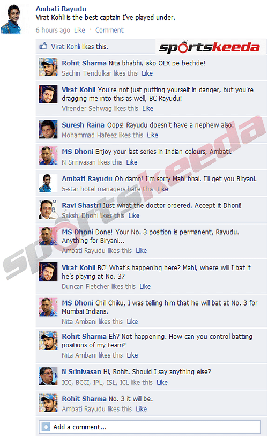Click the Comment link under the main post
268x439 pixels.
109,30
